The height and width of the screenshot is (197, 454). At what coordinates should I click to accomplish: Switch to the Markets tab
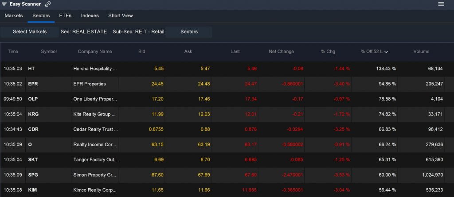click(x=14, y=15)
